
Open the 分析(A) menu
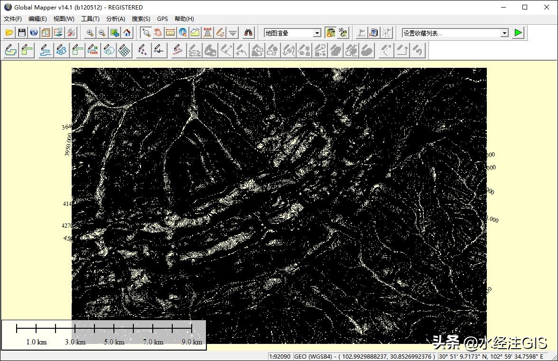[115, 19]
